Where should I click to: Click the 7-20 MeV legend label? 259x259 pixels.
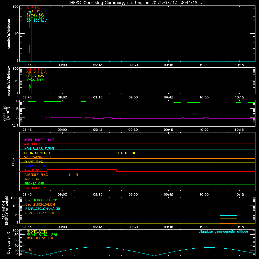click(35, 79)
